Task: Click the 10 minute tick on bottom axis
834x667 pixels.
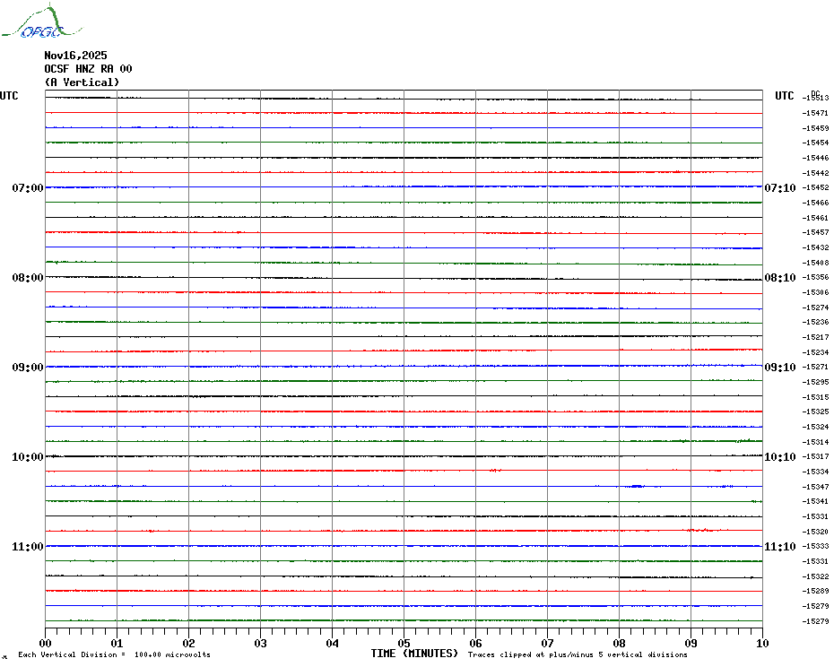Action: coord(761,643)
